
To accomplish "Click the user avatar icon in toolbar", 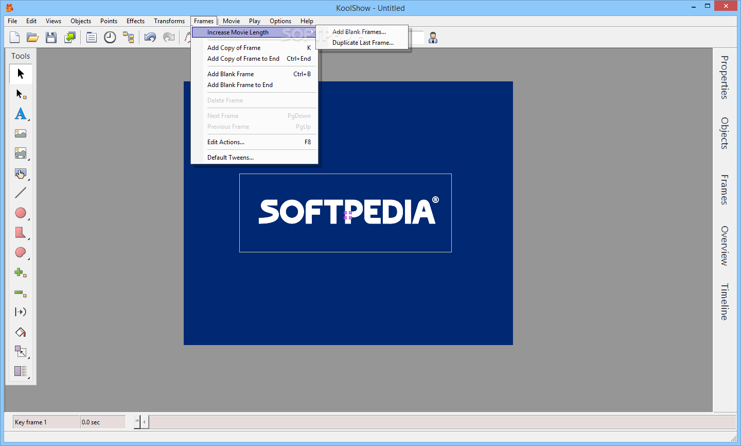I will (x=433, y=38).
